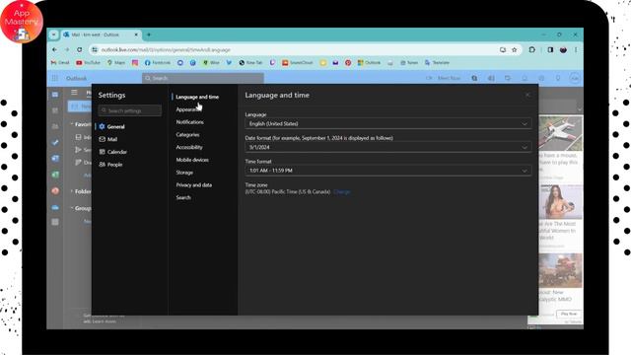
Task: Click the Search settings input field
Action: click(x=130, y=110)
